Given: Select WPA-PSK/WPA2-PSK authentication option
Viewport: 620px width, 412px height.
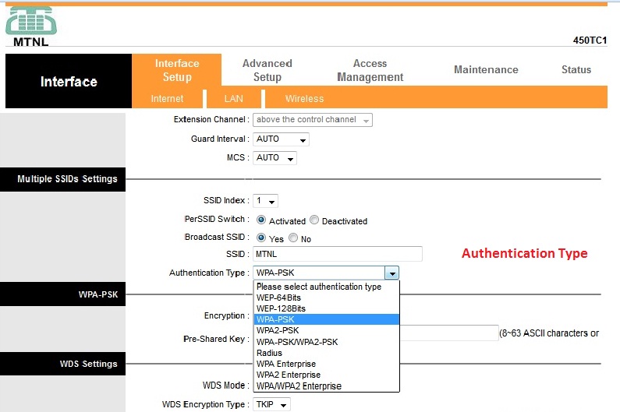Looking at the screenshot, I should 297,342.
